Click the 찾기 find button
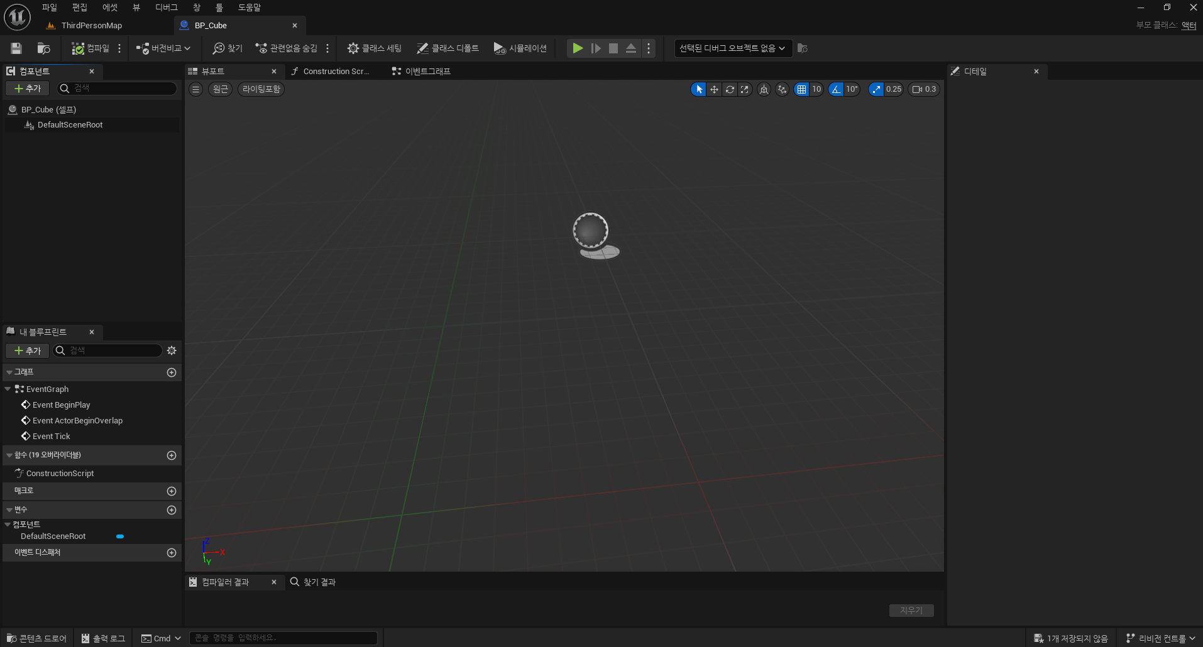Image resolution: width=1203 pixels, height=647 pixels. pyautogui.click(x=228, y=48)
